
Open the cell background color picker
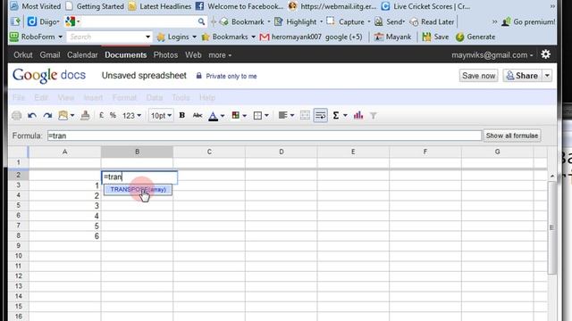[239, 116]
